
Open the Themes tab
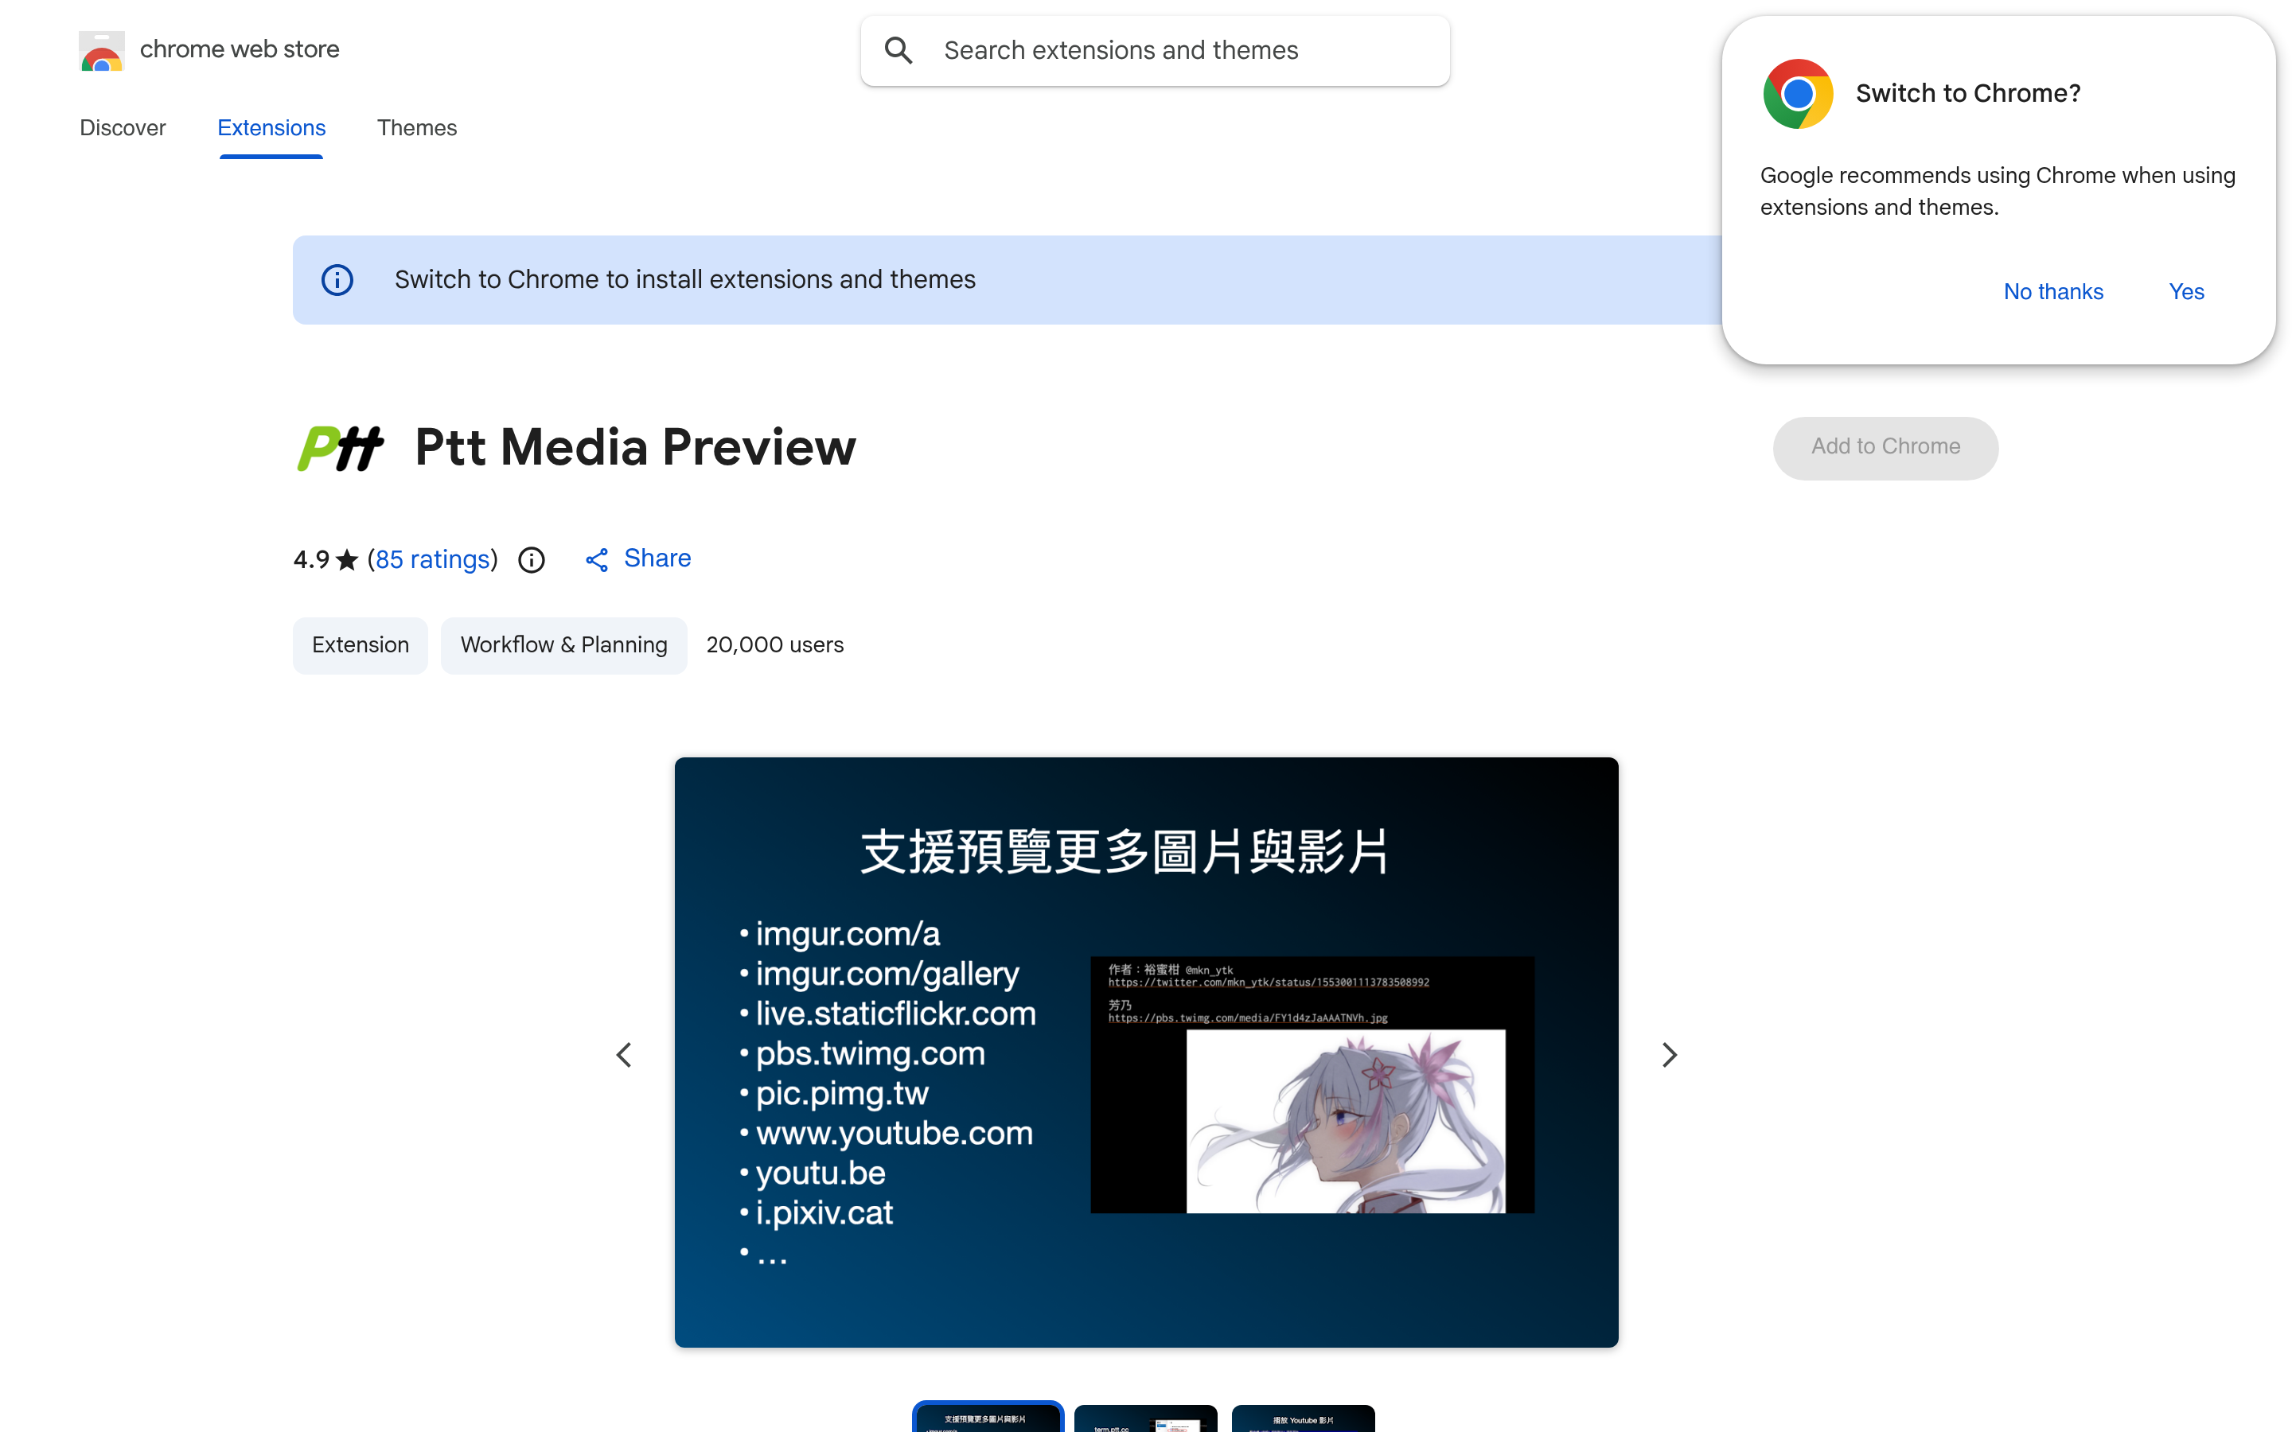coord(417,128)
